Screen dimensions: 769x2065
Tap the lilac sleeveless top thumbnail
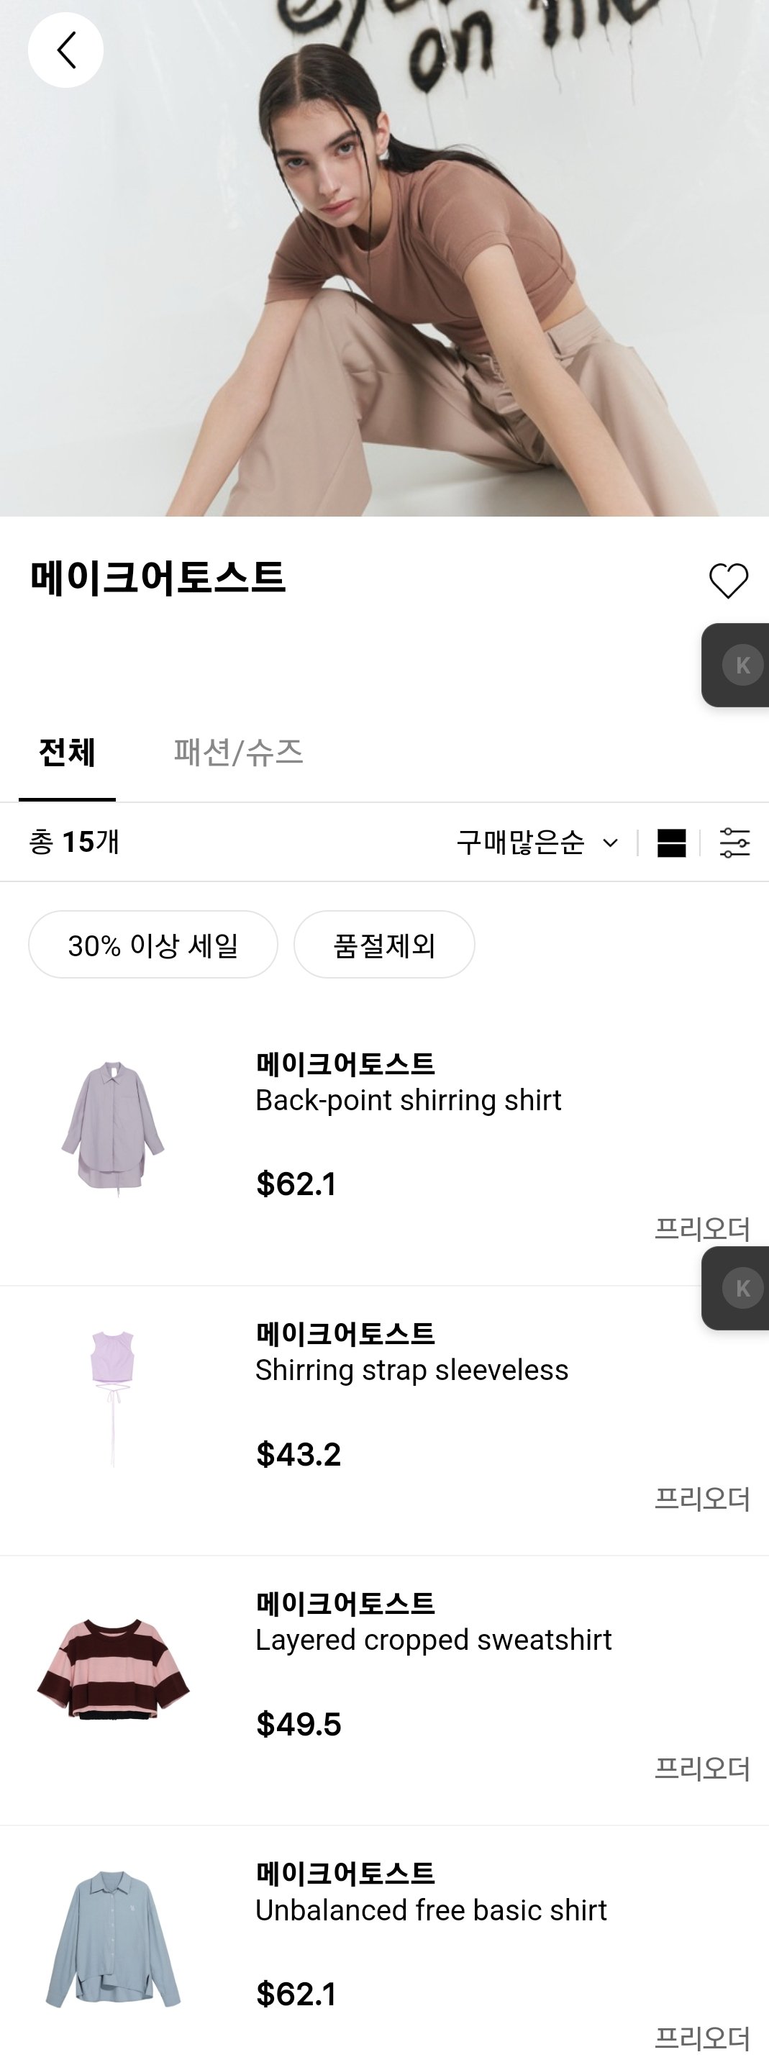pyautogui.click(x=113, y=1397)
